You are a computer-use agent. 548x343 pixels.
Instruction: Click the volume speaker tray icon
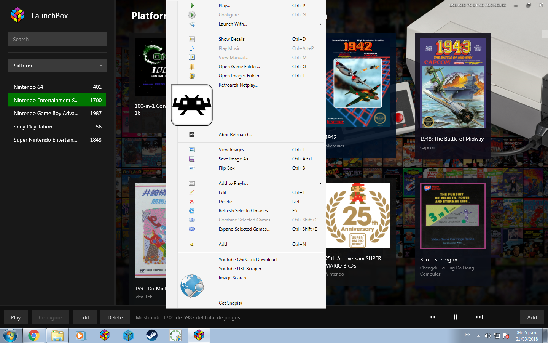tap(487, 336)
